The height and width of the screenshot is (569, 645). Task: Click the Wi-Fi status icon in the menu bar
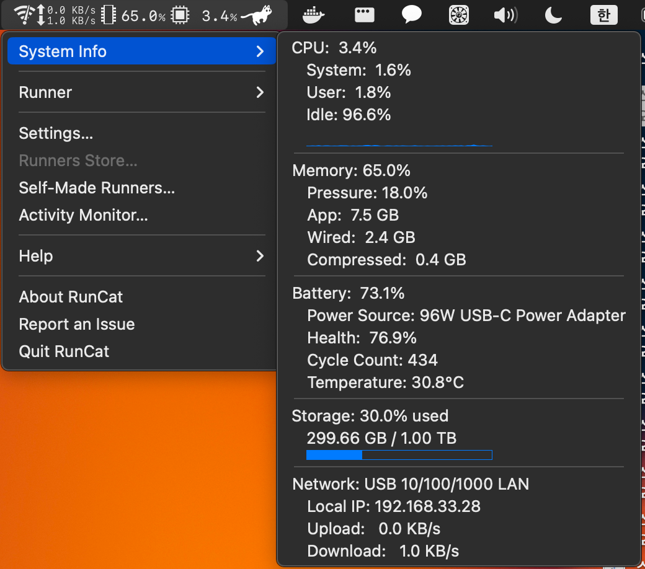tap(24, 14)
